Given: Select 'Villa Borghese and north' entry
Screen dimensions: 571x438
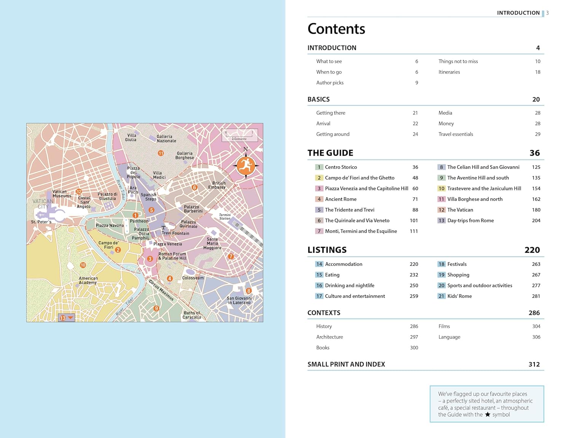Looking at the screenshot, I should click(475, 199).
